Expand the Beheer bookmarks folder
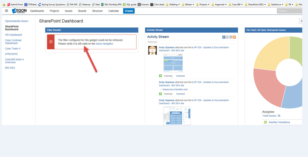The width and height of the screenshot is (308, 157). pos(188,5)
